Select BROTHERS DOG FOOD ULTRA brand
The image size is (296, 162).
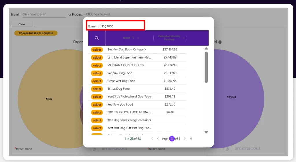(97, 112)
